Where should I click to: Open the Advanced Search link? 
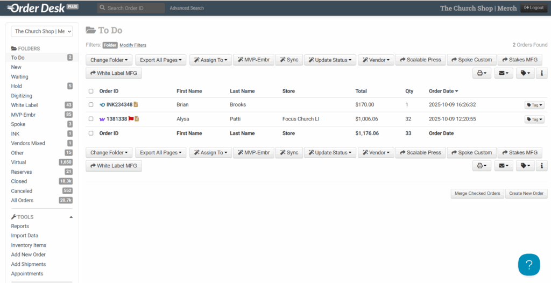coord(186,8)
